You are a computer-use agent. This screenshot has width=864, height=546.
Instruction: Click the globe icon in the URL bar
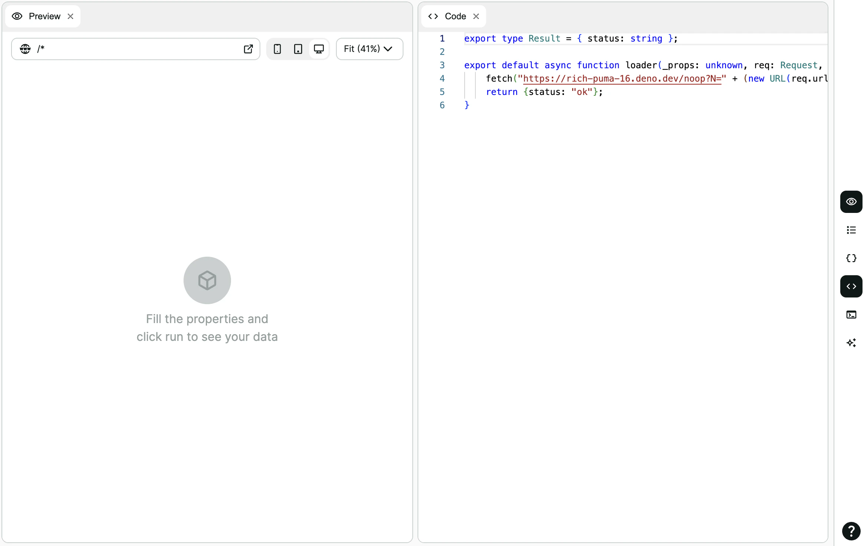(25, 49)
